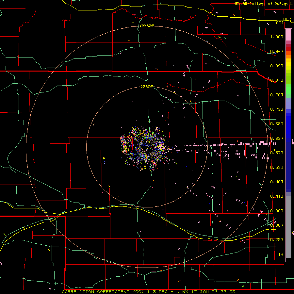
Task: Click the "50 NMI" range ring label
Action: point(147,86)
